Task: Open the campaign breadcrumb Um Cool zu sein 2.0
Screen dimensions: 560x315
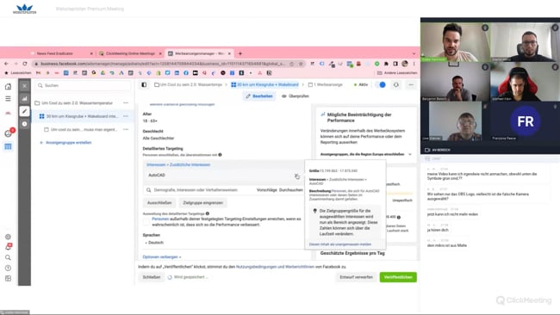Action: 188,85
